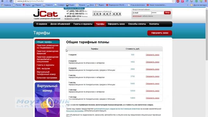Open the Видеоролик World YouTube bookmark
208x117 pixels.
[x=116, y=5]
